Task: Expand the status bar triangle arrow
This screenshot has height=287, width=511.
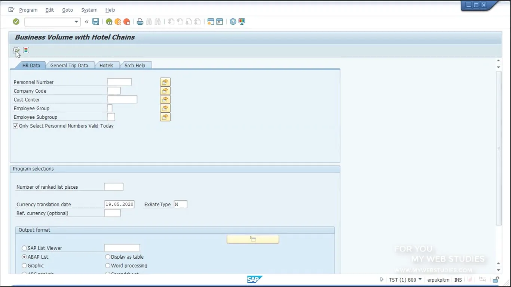Action: (382, 280)
